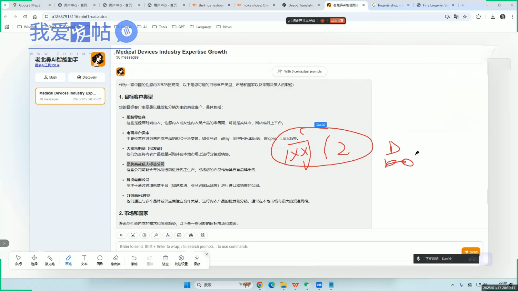Switch to the Fine Lingerie tab

click(x=435, y=5)
